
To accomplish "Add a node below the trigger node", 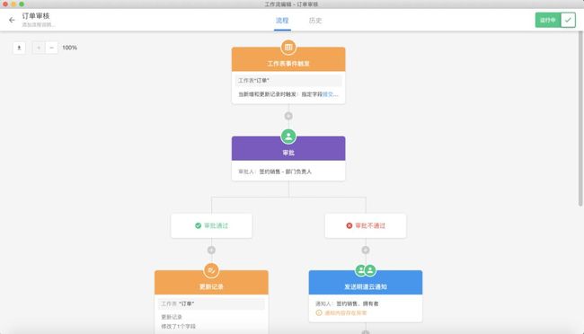I will [x=288, y=116].
